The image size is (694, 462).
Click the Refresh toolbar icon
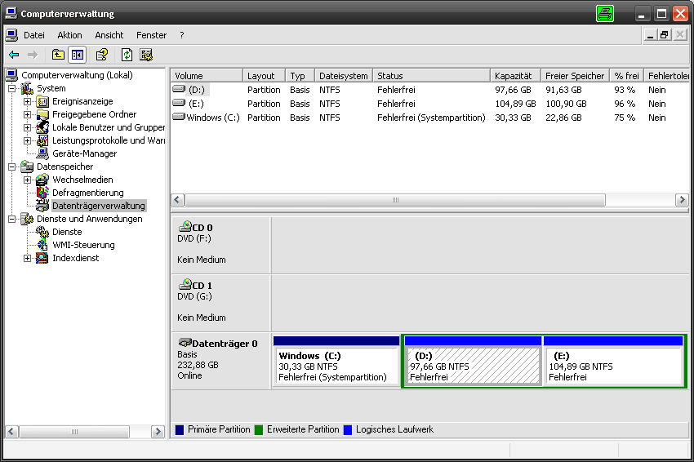click(127, 55)
